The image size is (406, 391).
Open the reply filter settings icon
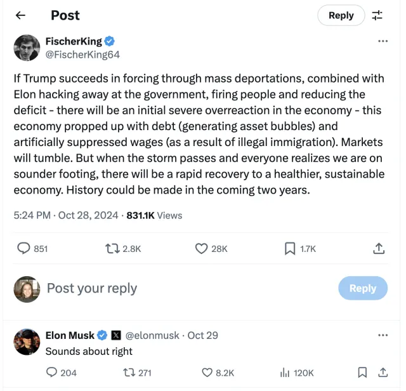click(x=377, y=15)
